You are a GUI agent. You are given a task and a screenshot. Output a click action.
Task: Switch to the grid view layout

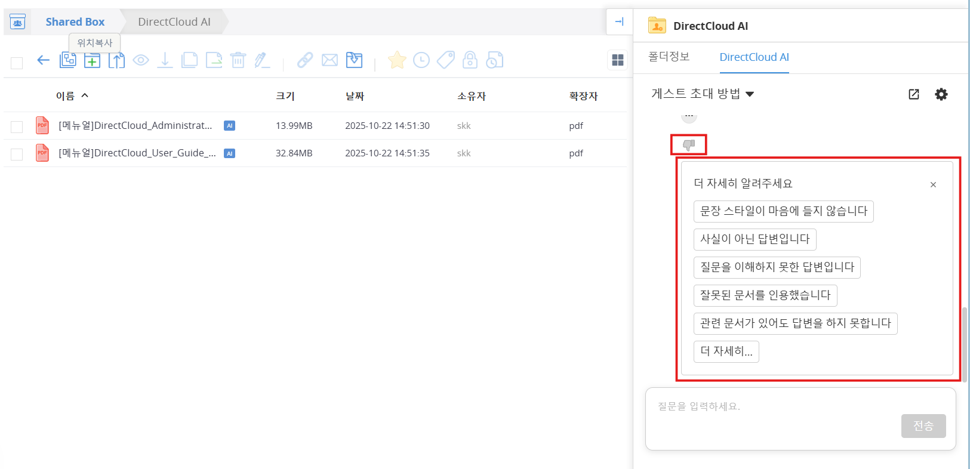[618, 60]
